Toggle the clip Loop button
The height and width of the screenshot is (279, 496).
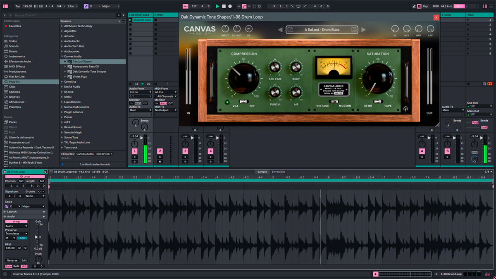pos(25,176)
